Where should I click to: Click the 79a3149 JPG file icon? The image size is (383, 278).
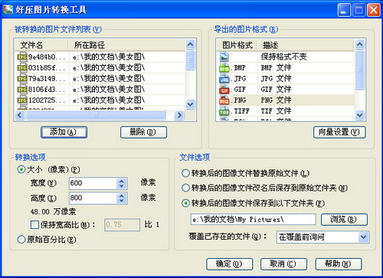pos(22,78)
